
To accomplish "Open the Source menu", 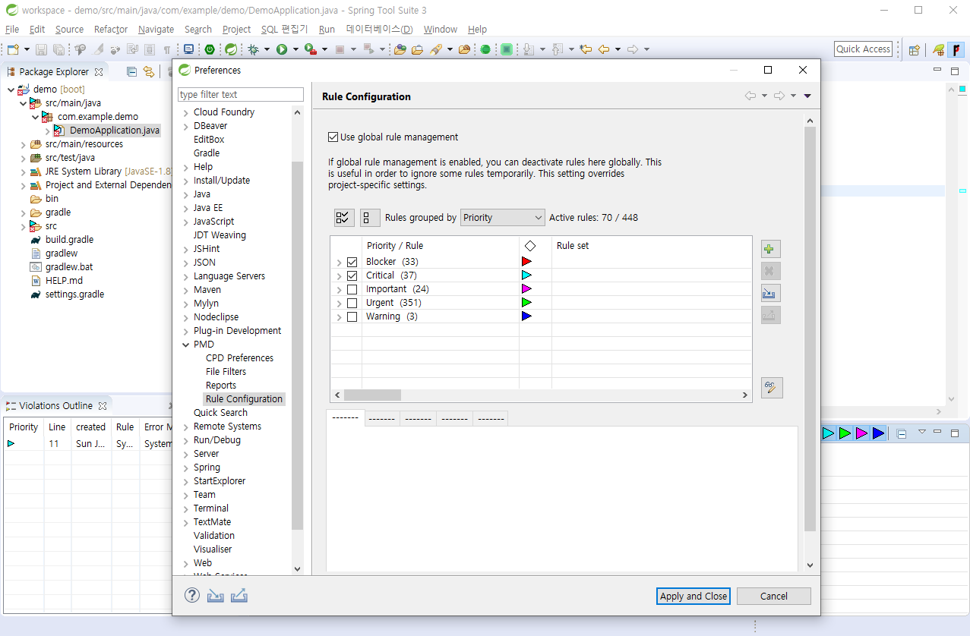I will coord(69,29).
